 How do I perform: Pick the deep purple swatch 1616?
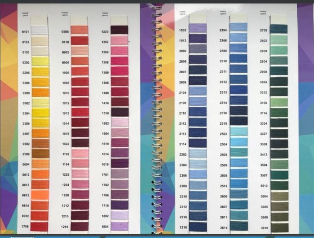120,164
